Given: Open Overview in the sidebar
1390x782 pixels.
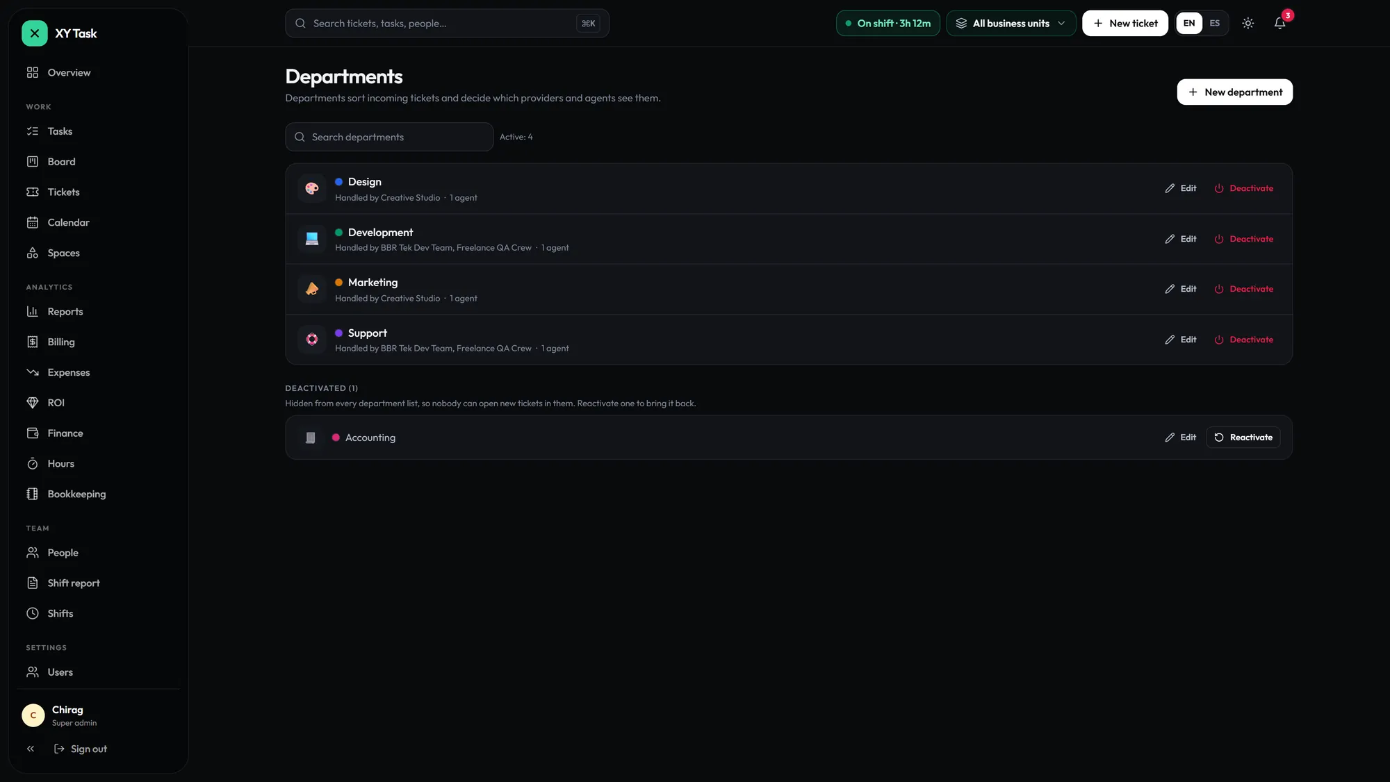Looking at the screenshot, I should coord(97,73).
